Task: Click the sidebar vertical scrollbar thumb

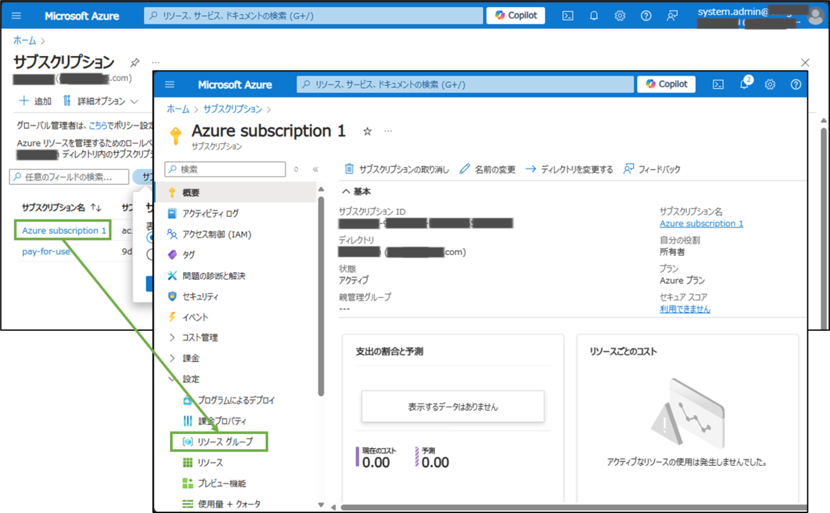Action: [321, 296]
